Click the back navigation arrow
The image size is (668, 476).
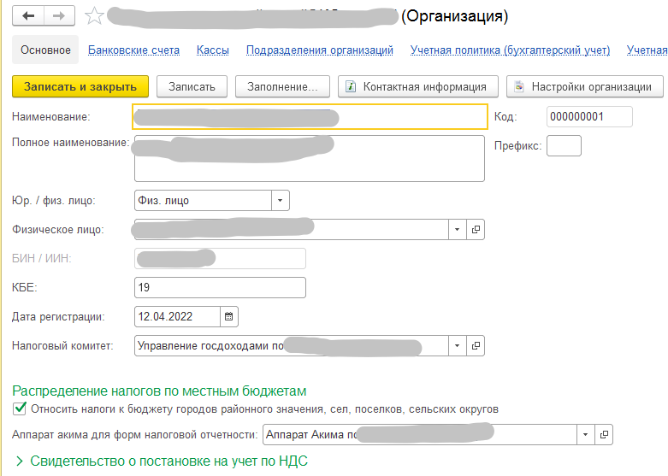pyautogui.click(x=29, y=16)
